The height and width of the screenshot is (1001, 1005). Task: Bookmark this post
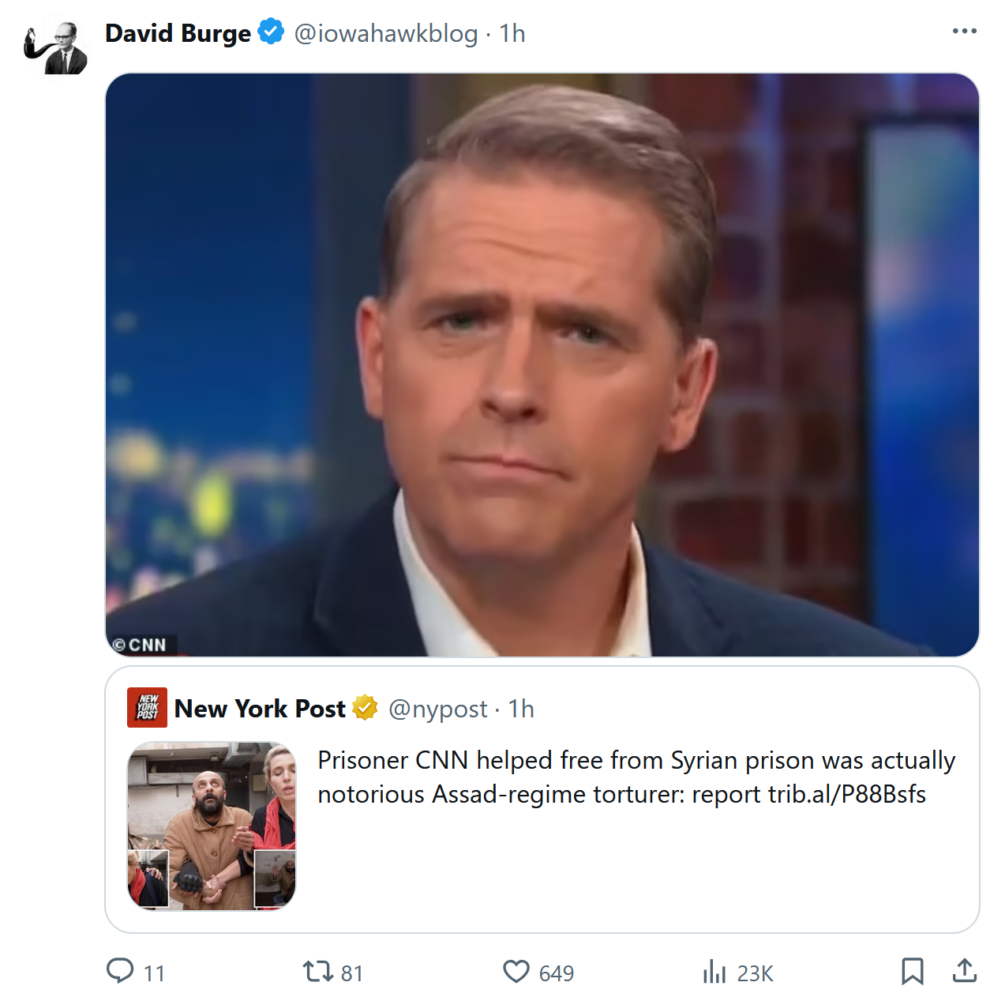pyautogui.click(x=912, y=971)
